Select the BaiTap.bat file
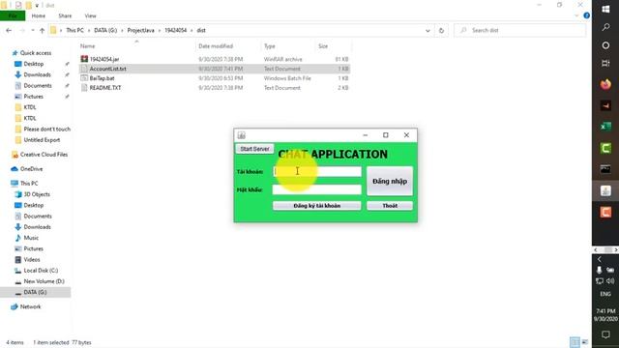 click(x=102, y=78)
